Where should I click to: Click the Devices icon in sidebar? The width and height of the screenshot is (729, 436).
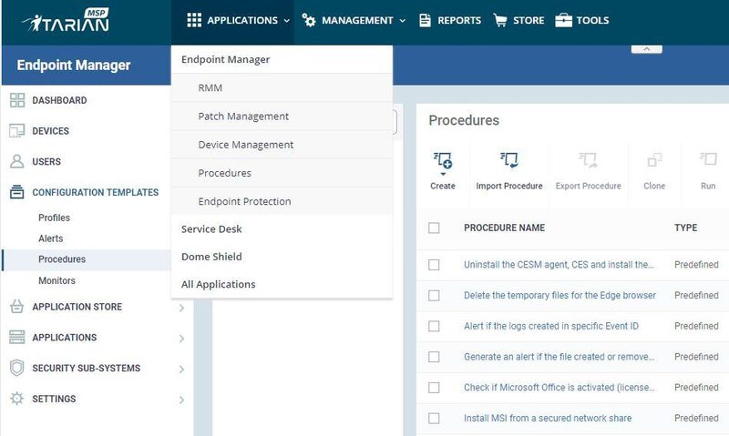pos(16,131)
